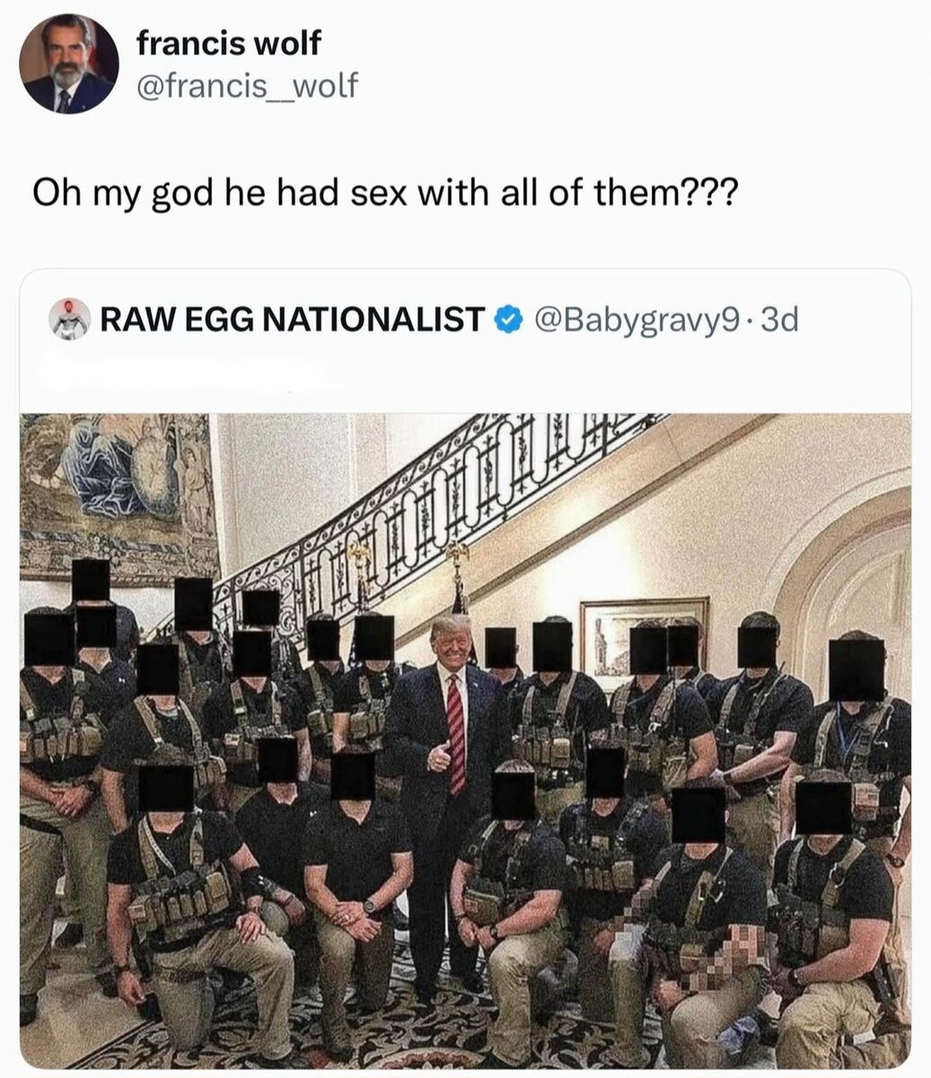931x1078 pixels.
Task: Open the @francis__wolf handle link
Action: tap(247, 85)
